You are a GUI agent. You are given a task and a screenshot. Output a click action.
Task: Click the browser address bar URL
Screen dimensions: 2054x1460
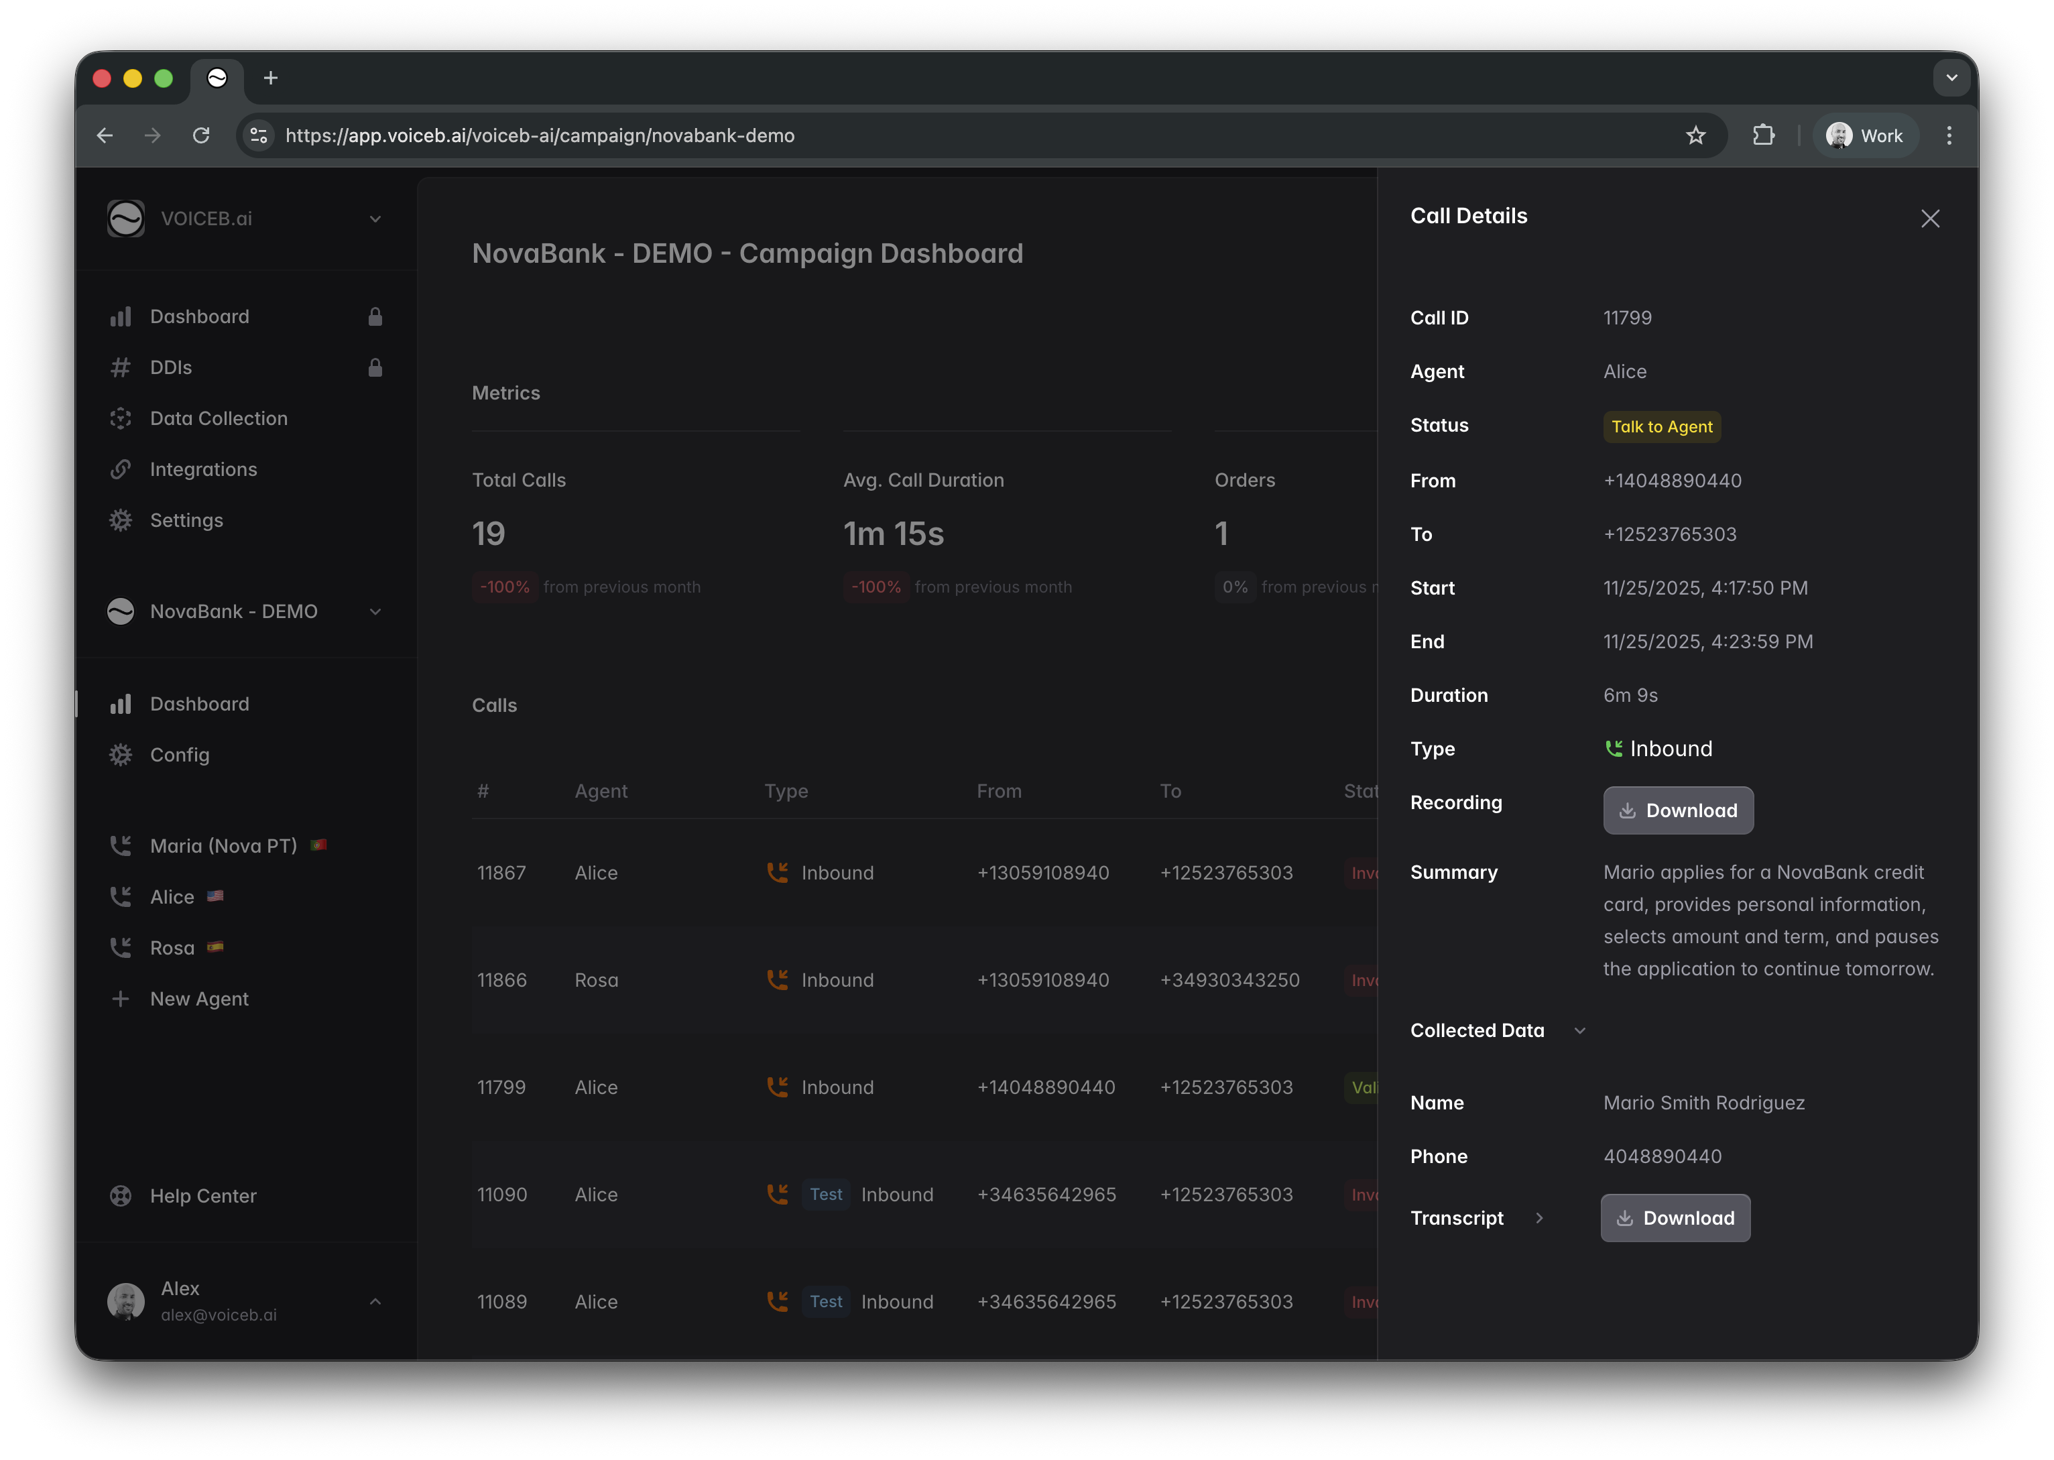(540, 136)
